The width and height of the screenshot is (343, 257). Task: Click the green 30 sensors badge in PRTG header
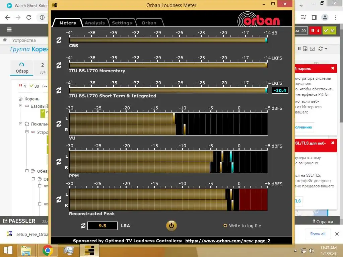329,31
